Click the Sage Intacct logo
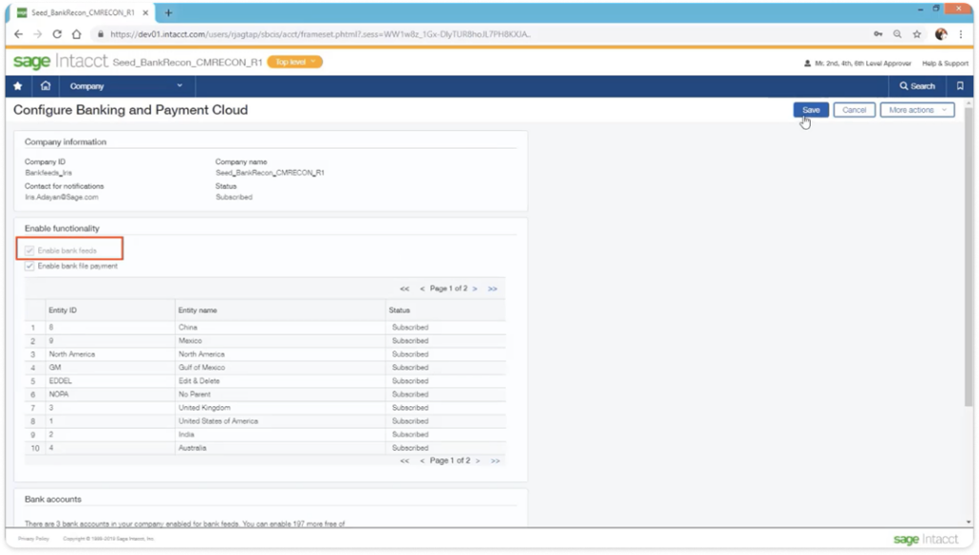979x555 pixels. [x=60, y=61]
